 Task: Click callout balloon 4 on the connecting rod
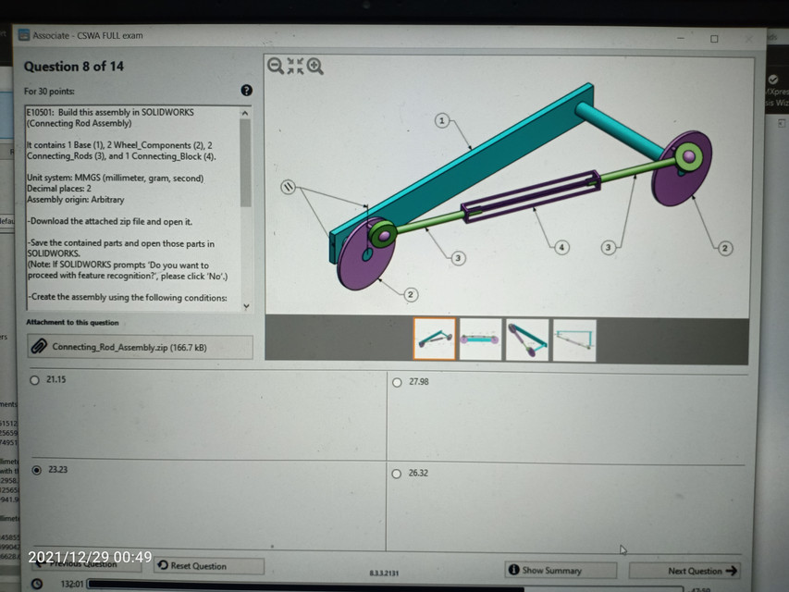[x=561, y=246]
